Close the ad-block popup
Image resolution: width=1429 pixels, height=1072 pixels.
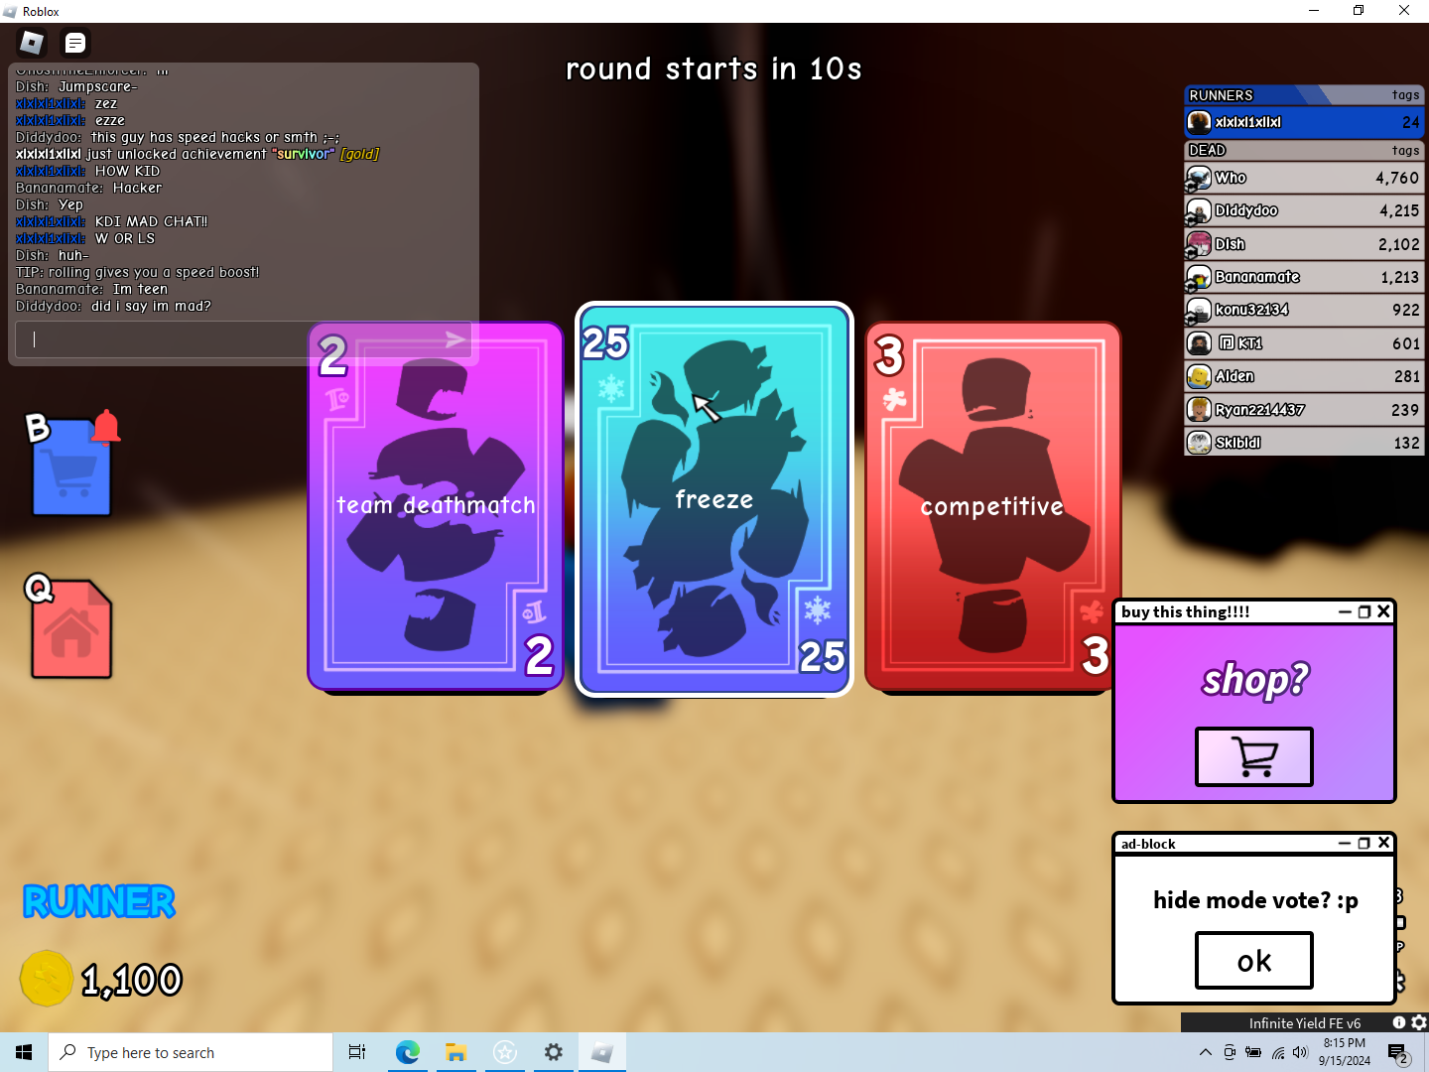[x=1383, y=843]
